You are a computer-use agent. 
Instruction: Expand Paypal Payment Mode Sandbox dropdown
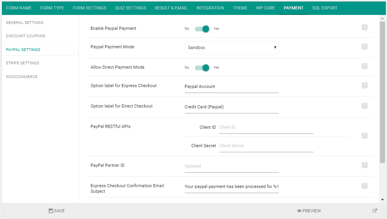pyautogui.click(x=232, y=47)
